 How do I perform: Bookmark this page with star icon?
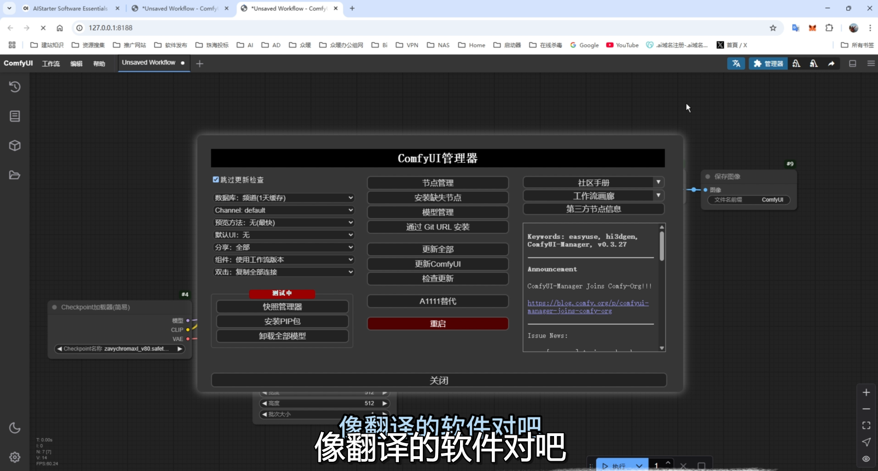click(773, 28)
